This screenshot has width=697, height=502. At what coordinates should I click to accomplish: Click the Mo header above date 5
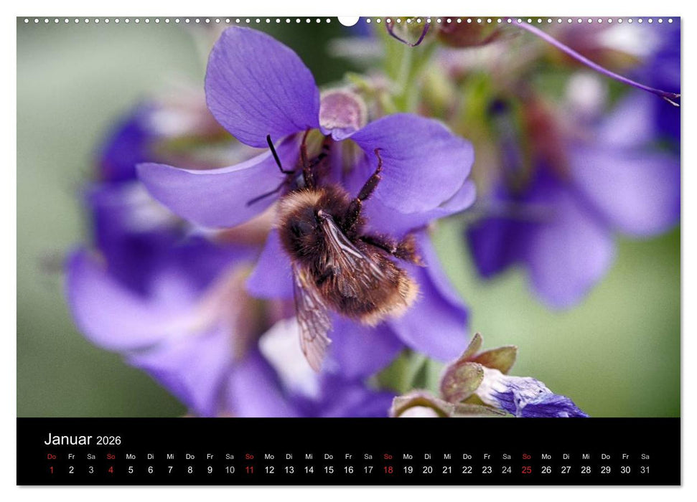tap(133, 455)
